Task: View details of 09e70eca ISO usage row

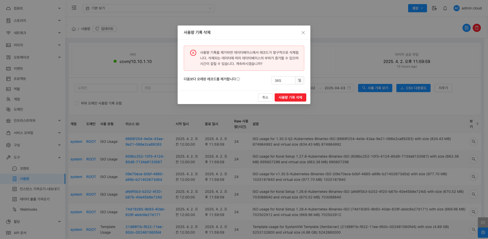Action: click(474, 177)
